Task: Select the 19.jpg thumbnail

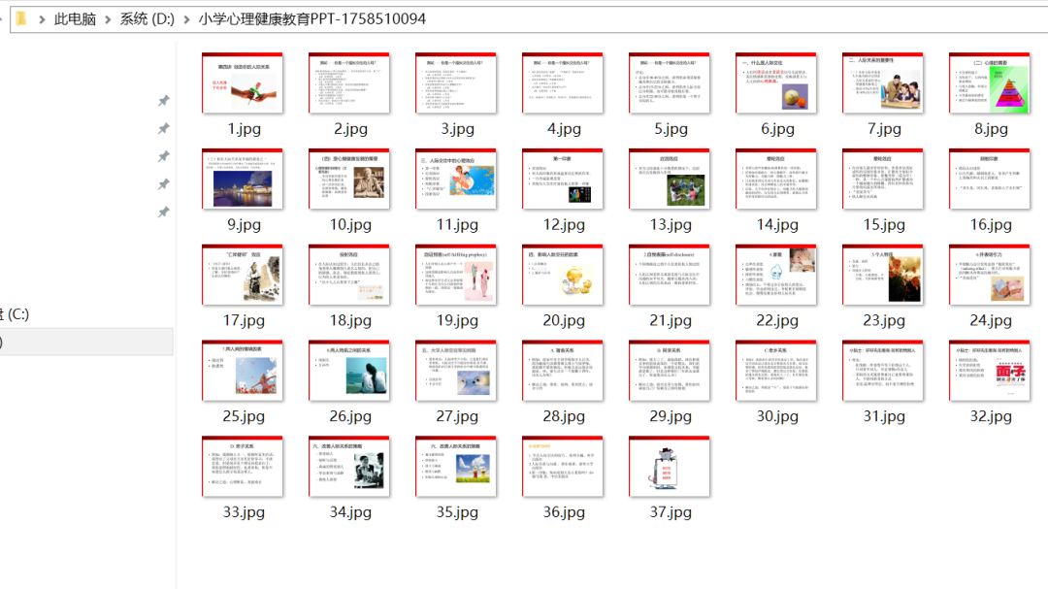Action: click(x=456, y=275)
